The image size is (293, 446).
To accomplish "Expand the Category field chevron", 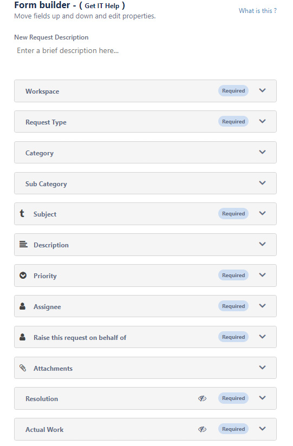I will (x=263, y=152).
